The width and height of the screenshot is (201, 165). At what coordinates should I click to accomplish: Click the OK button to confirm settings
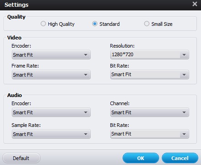(x=141, y=158)
